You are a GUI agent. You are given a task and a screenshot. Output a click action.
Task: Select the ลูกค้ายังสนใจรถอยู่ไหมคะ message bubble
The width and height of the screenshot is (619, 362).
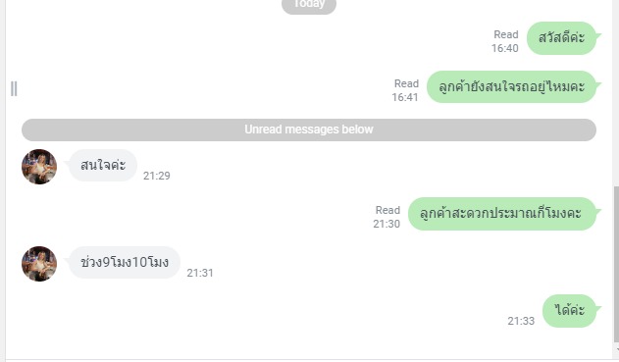[x=511, y=87]
